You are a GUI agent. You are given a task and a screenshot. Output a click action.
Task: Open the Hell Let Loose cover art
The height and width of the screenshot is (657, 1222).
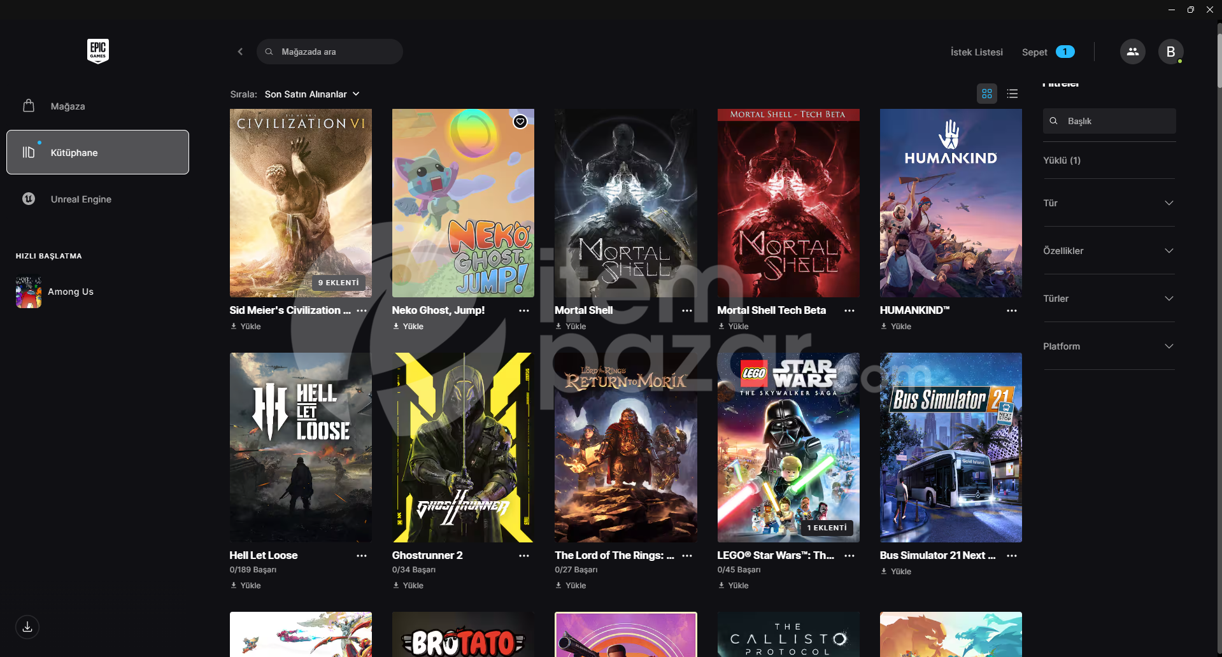click(x=301, y=448)
